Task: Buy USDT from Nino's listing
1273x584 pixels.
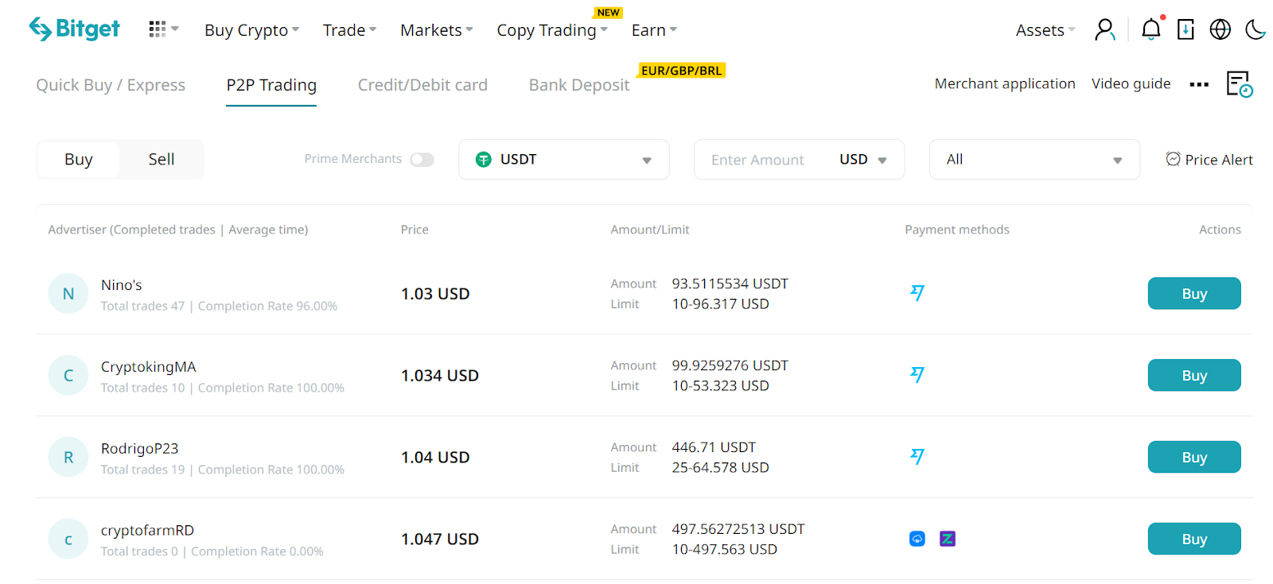Action: click(x=1193, y=294)
